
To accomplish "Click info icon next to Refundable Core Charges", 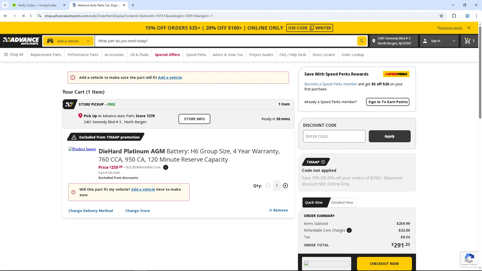I will pos(349,230).
